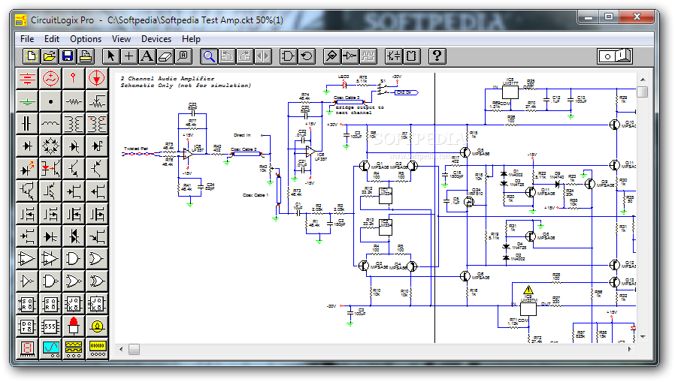Create a new circuit file
The width and height of the screenshot is (675, 382).
[x=31, y=56]
